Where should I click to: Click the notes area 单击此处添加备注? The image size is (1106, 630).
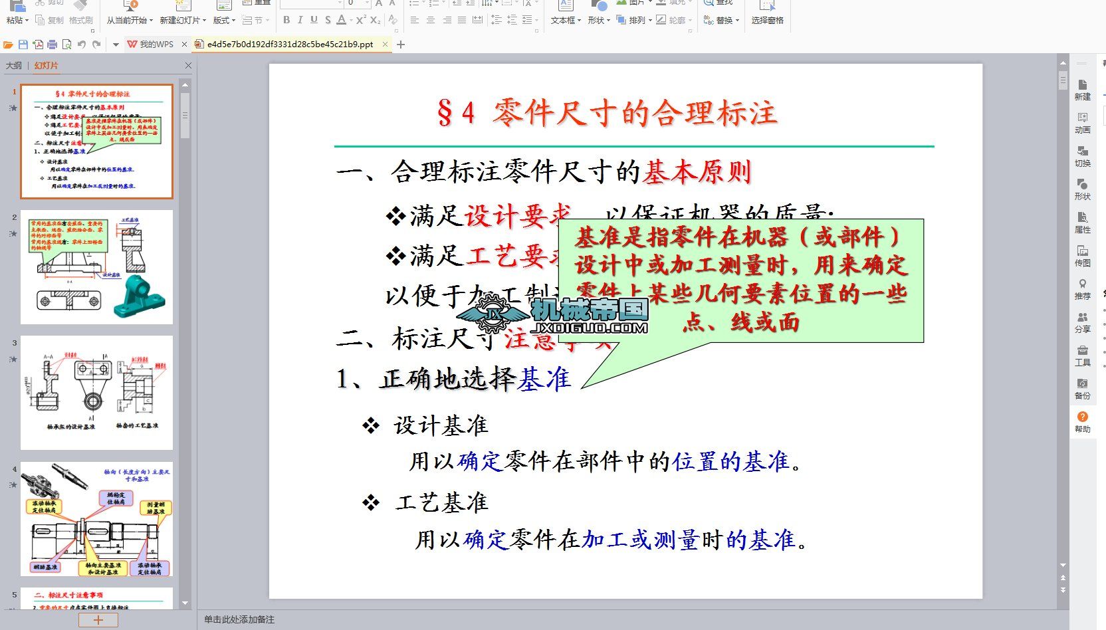coord(239,619)
